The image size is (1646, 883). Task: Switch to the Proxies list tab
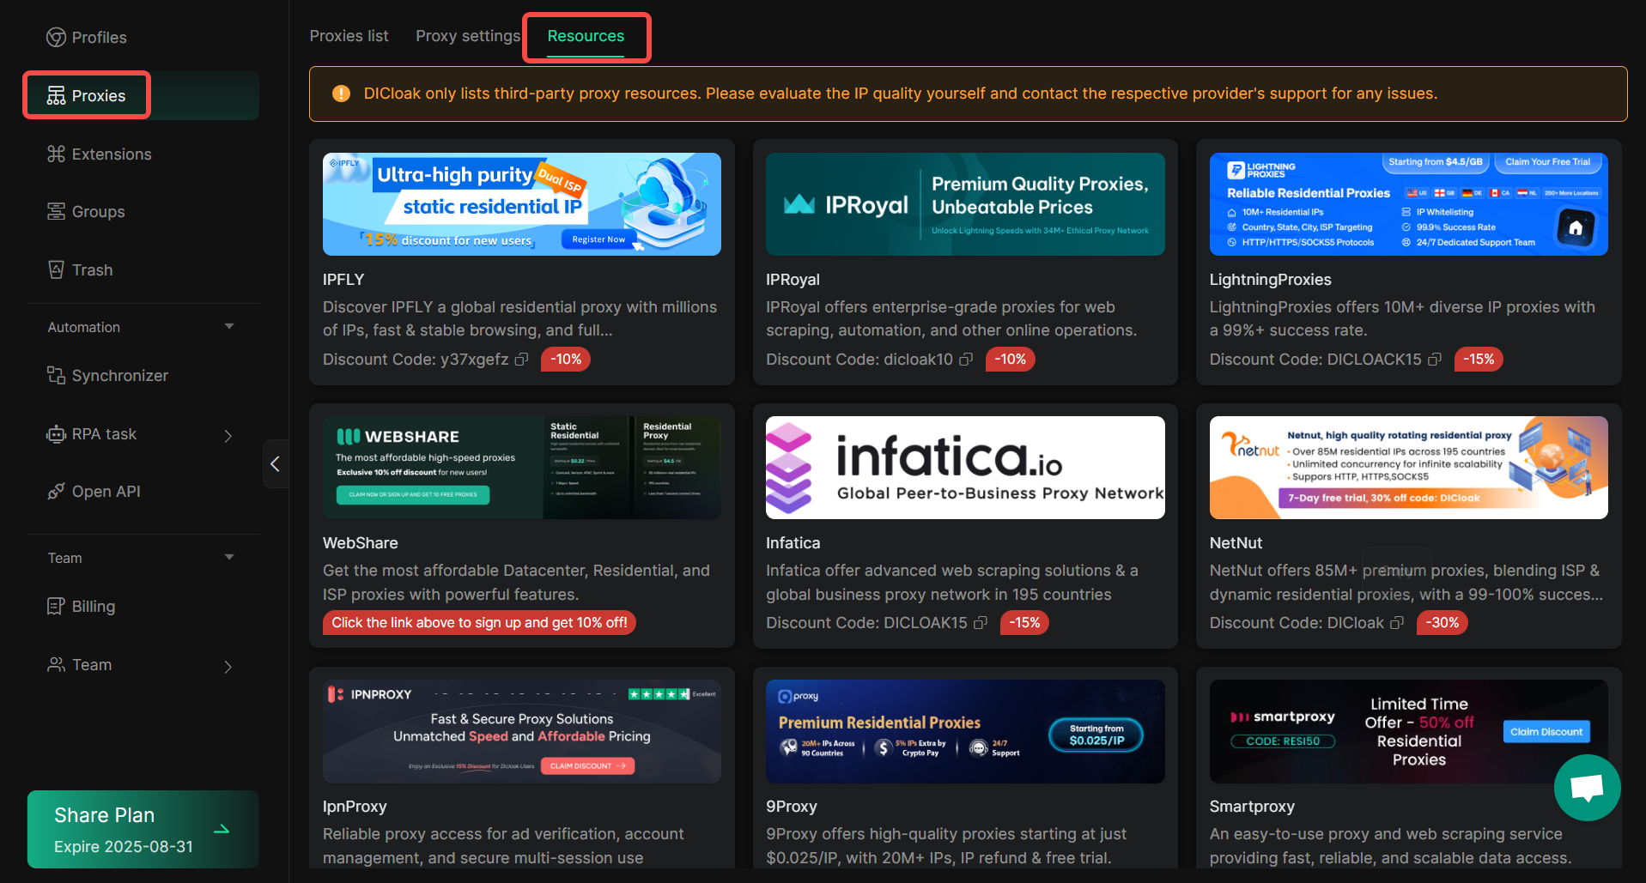coord(349,36)
